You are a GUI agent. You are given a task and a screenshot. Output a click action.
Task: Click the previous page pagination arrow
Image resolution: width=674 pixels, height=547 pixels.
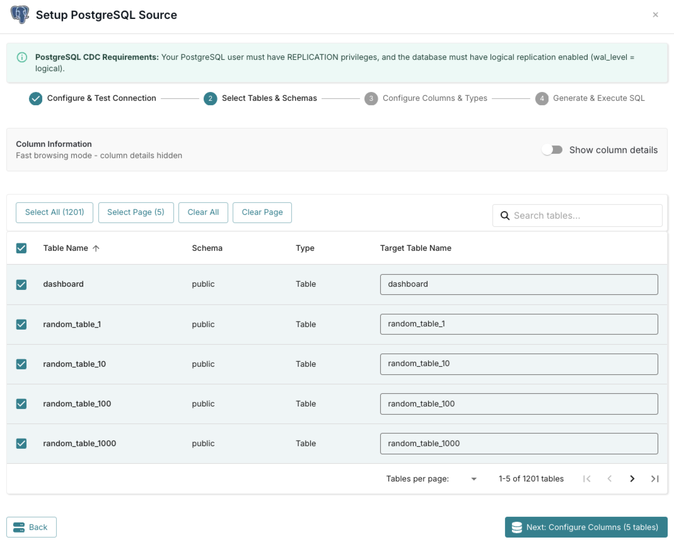[x=609, y=479]
